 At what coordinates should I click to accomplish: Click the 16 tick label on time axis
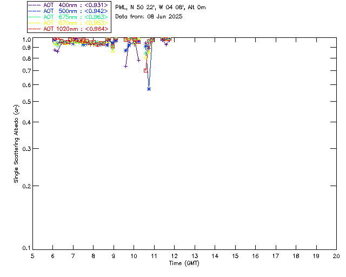coord(255,255)
